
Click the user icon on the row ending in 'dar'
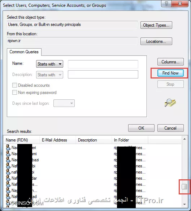(8, 178)
